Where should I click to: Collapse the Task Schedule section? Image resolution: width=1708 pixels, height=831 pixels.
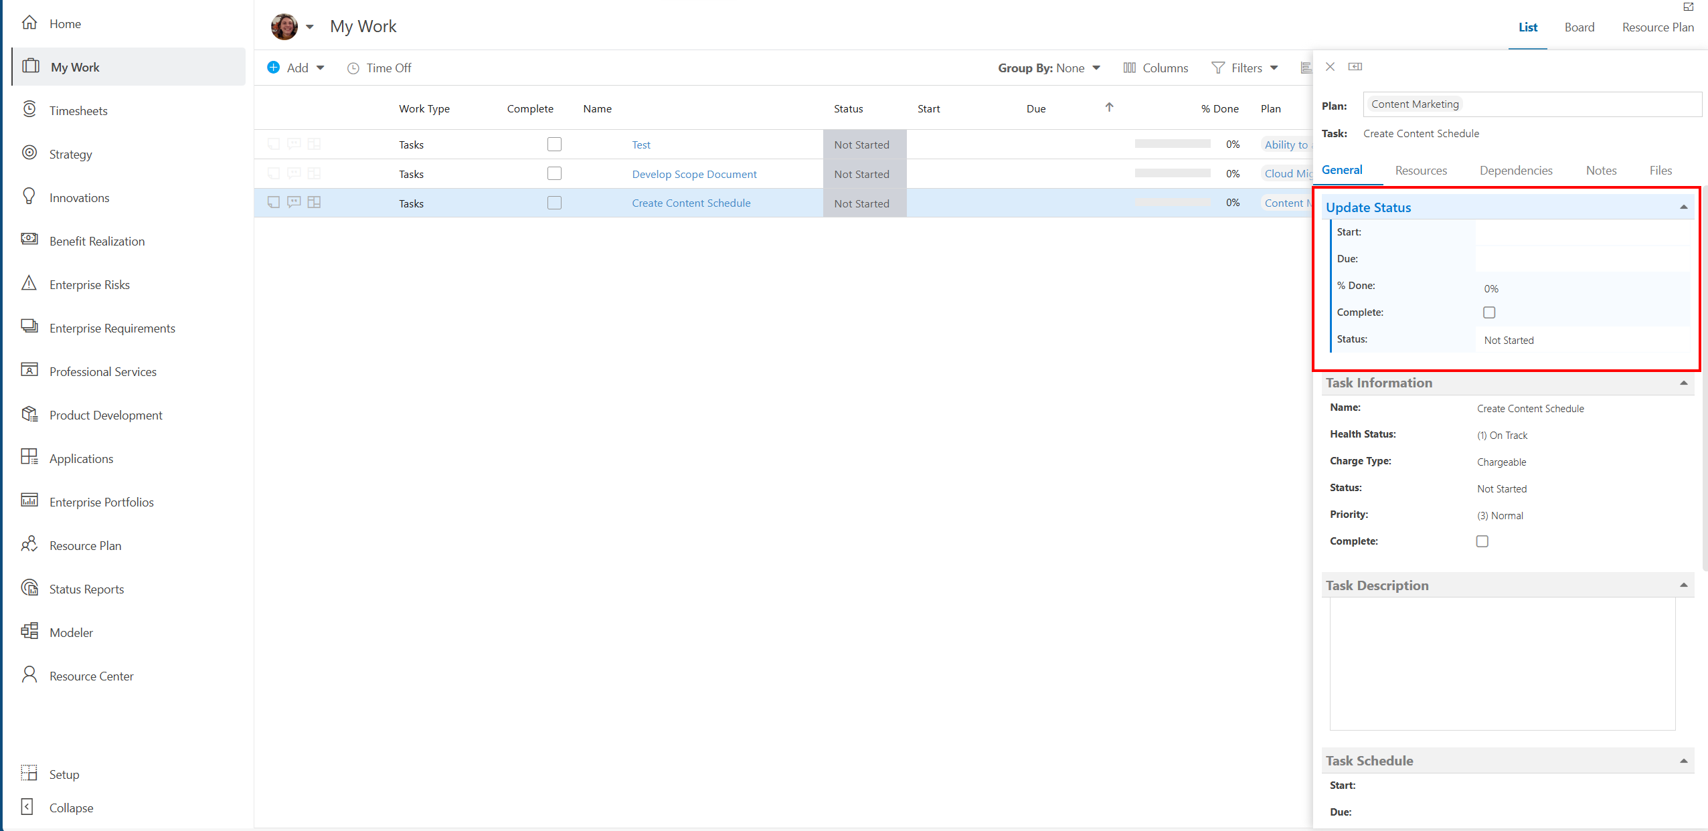1684,761
